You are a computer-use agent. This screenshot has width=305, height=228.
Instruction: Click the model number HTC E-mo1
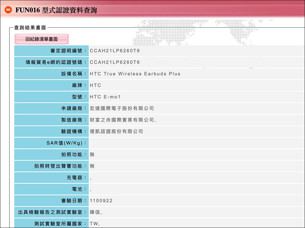click(105, 97)
